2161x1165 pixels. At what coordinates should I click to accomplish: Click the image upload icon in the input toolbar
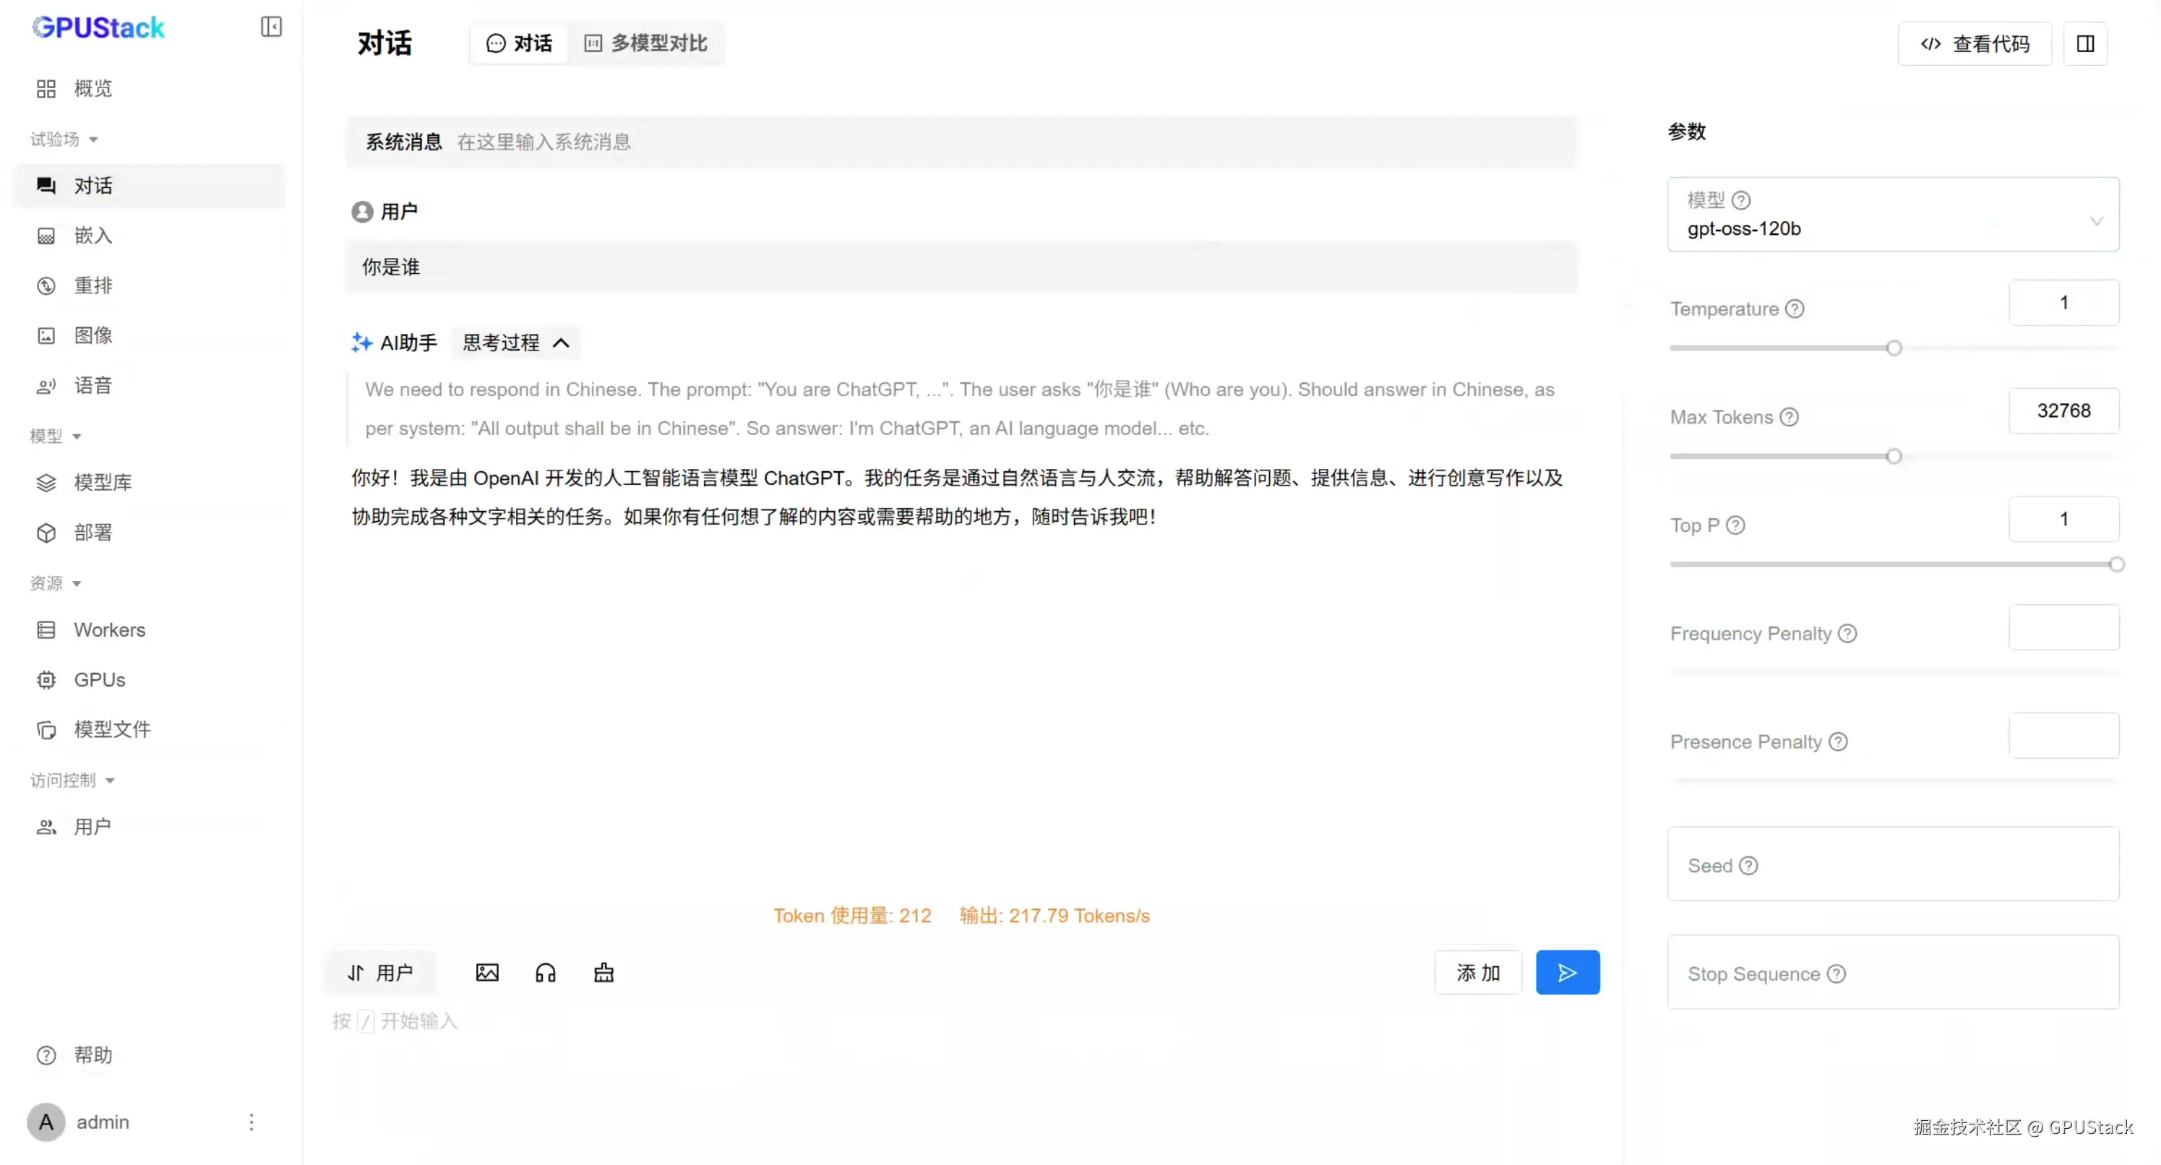(487, 972)
